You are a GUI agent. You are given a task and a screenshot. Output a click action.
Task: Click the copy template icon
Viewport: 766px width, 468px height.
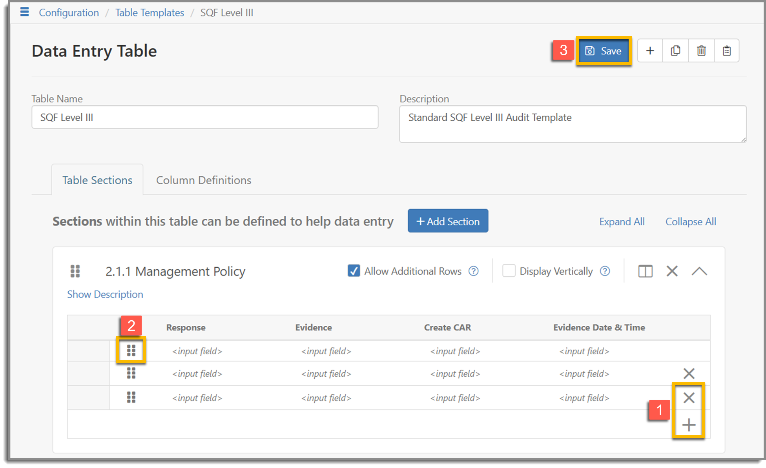tap(675, 51)
